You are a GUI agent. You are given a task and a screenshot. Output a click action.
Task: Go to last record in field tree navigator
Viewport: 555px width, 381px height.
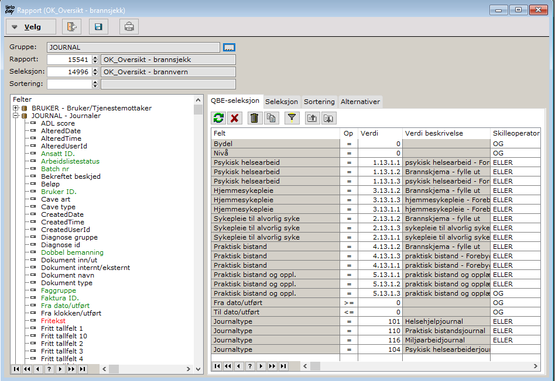click(83, 369)
